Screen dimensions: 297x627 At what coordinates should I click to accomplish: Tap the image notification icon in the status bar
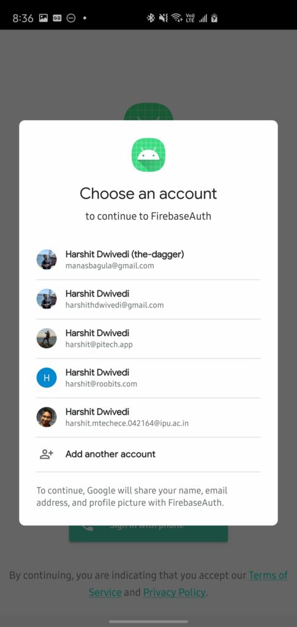click(43, 18)
